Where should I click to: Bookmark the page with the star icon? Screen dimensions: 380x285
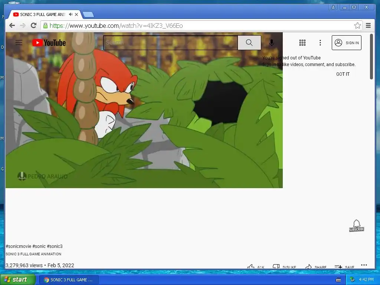357,26
